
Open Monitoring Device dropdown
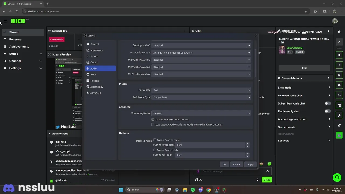tap(201, 113)
